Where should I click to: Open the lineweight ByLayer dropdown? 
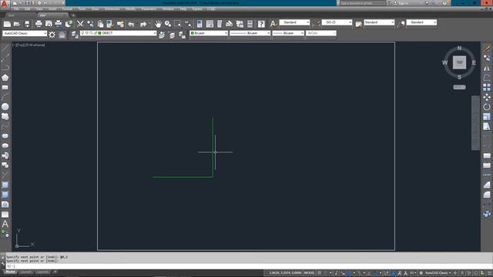[x=288, y=33]
